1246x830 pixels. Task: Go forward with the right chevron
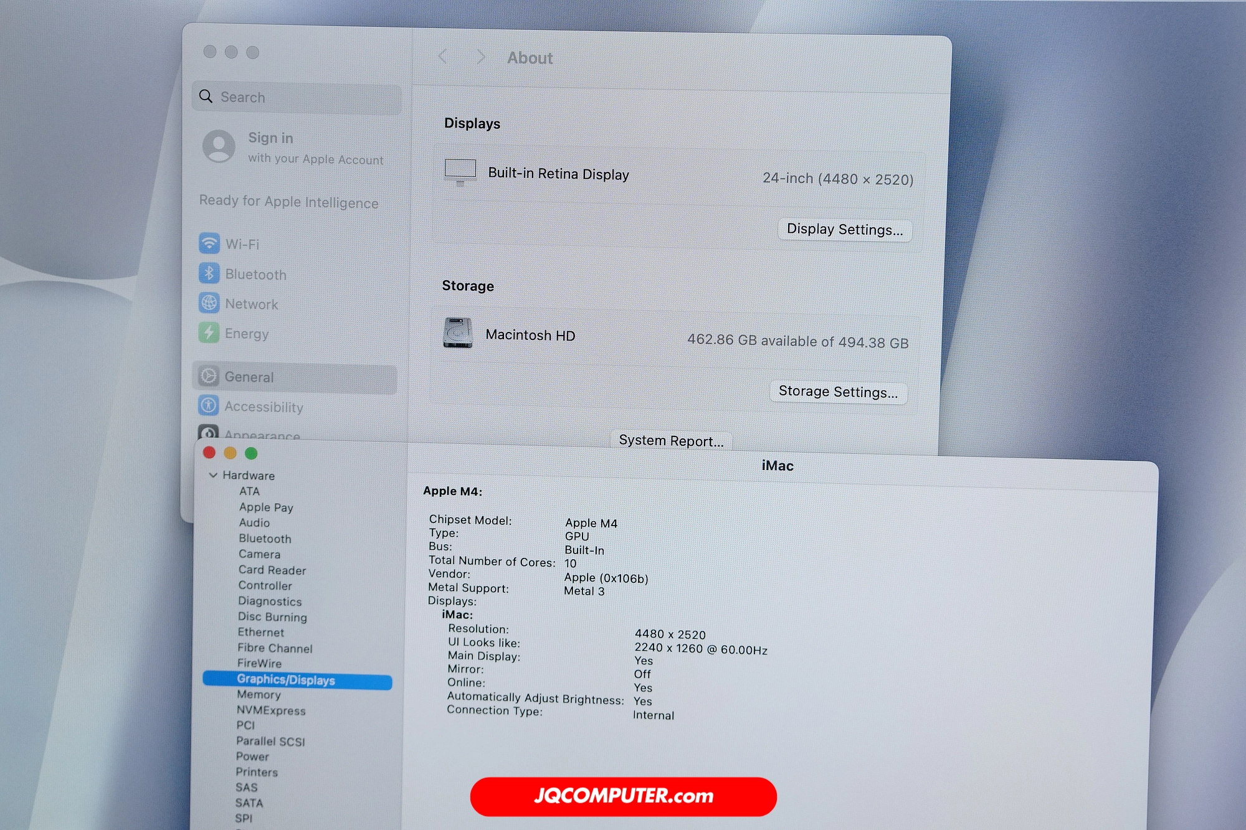click(x=480, y=57)
